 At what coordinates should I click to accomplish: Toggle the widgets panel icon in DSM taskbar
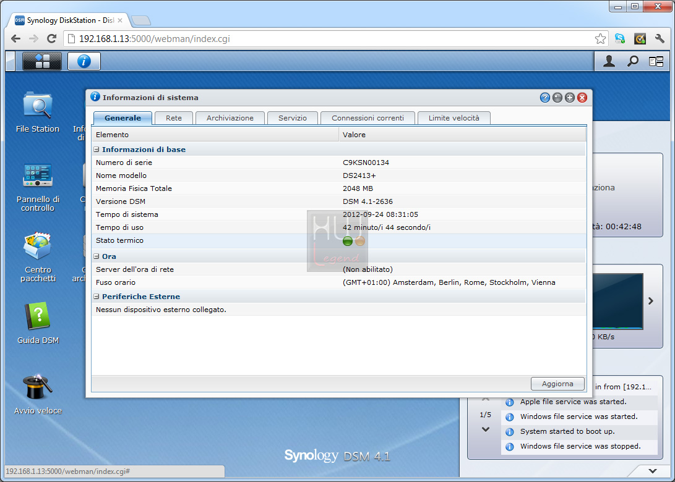pyautogui.click(x=656, y=62)
